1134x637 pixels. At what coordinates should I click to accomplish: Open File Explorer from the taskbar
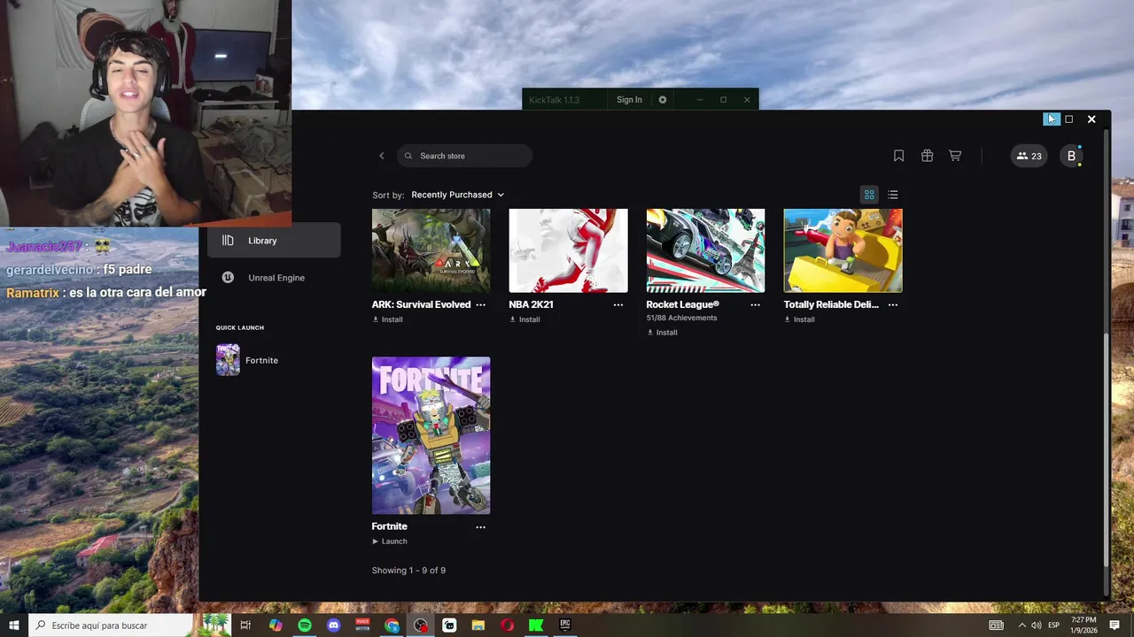pos(478,625)
